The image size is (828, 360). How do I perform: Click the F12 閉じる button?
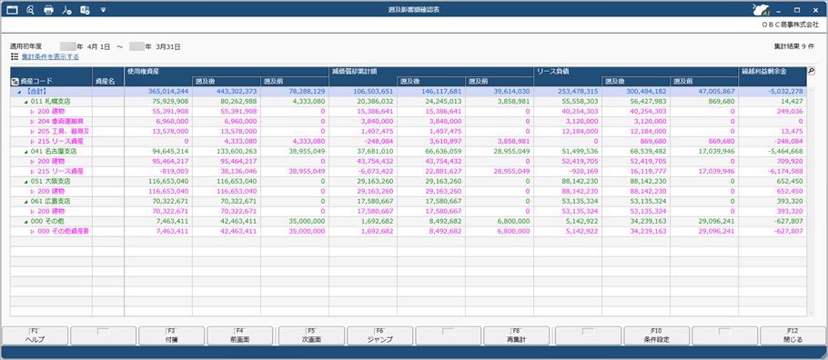pos(793,335)
